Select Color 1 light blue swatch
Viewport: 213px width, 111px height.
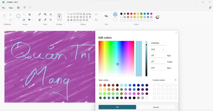(x=115, y=15)
